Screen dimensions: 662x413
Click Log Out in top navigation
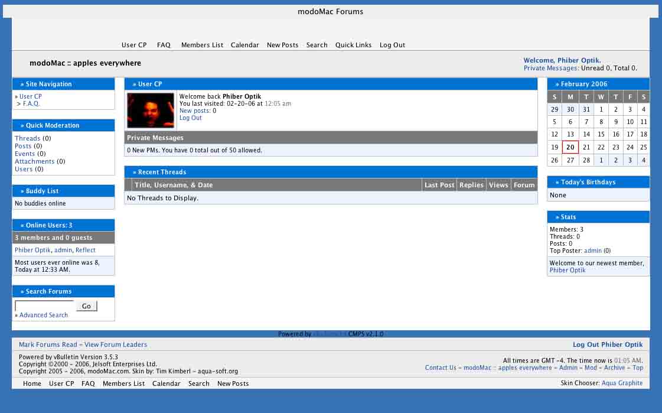392,45
